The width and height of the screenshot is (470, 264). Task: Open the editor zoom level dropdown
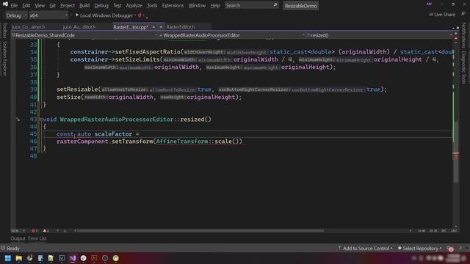tap(18, 231)
